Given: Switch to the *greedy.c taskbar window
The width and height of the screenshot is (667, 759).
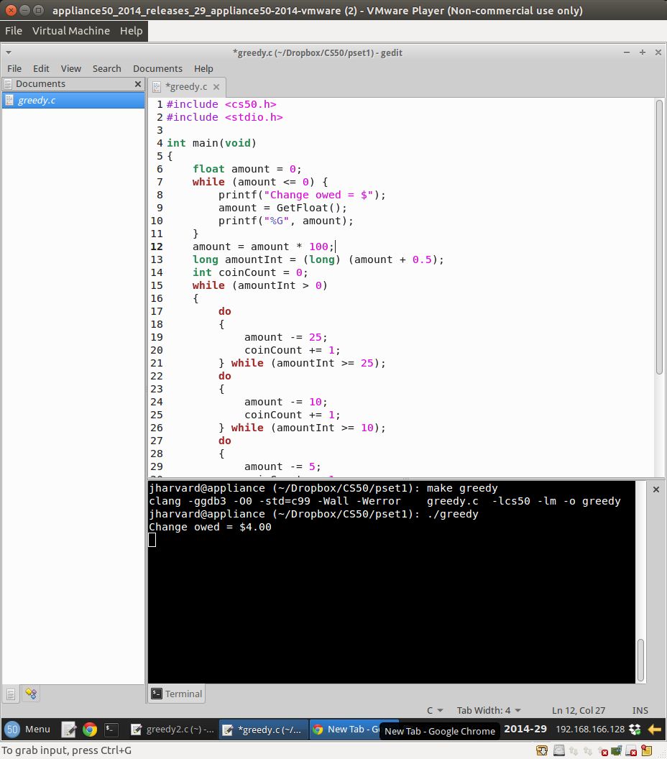Looking at the screenshot, I should (263, 729).
